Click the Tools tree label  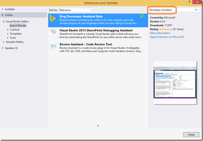click(x=13, y=38)
